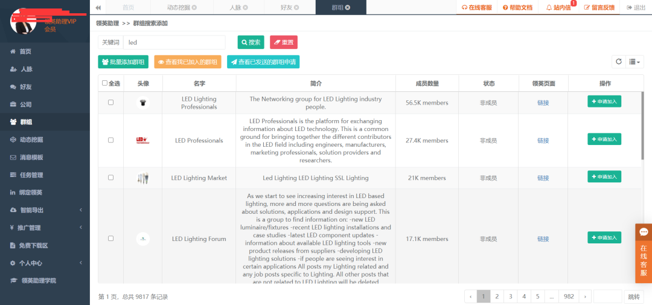The width and height of the screenshot is (652, 305).
Task: Click the next page arrow
Action: click(x=585, y=297)
